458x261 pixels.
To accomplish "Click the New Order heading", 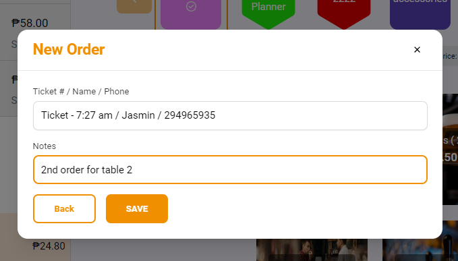I will tap(69, 49).
